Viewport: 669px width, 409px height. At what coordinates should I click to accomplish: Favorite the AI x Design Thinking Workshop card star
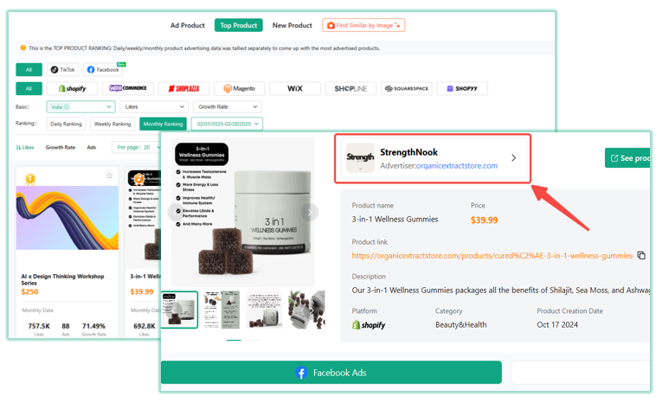pos(109,176)
